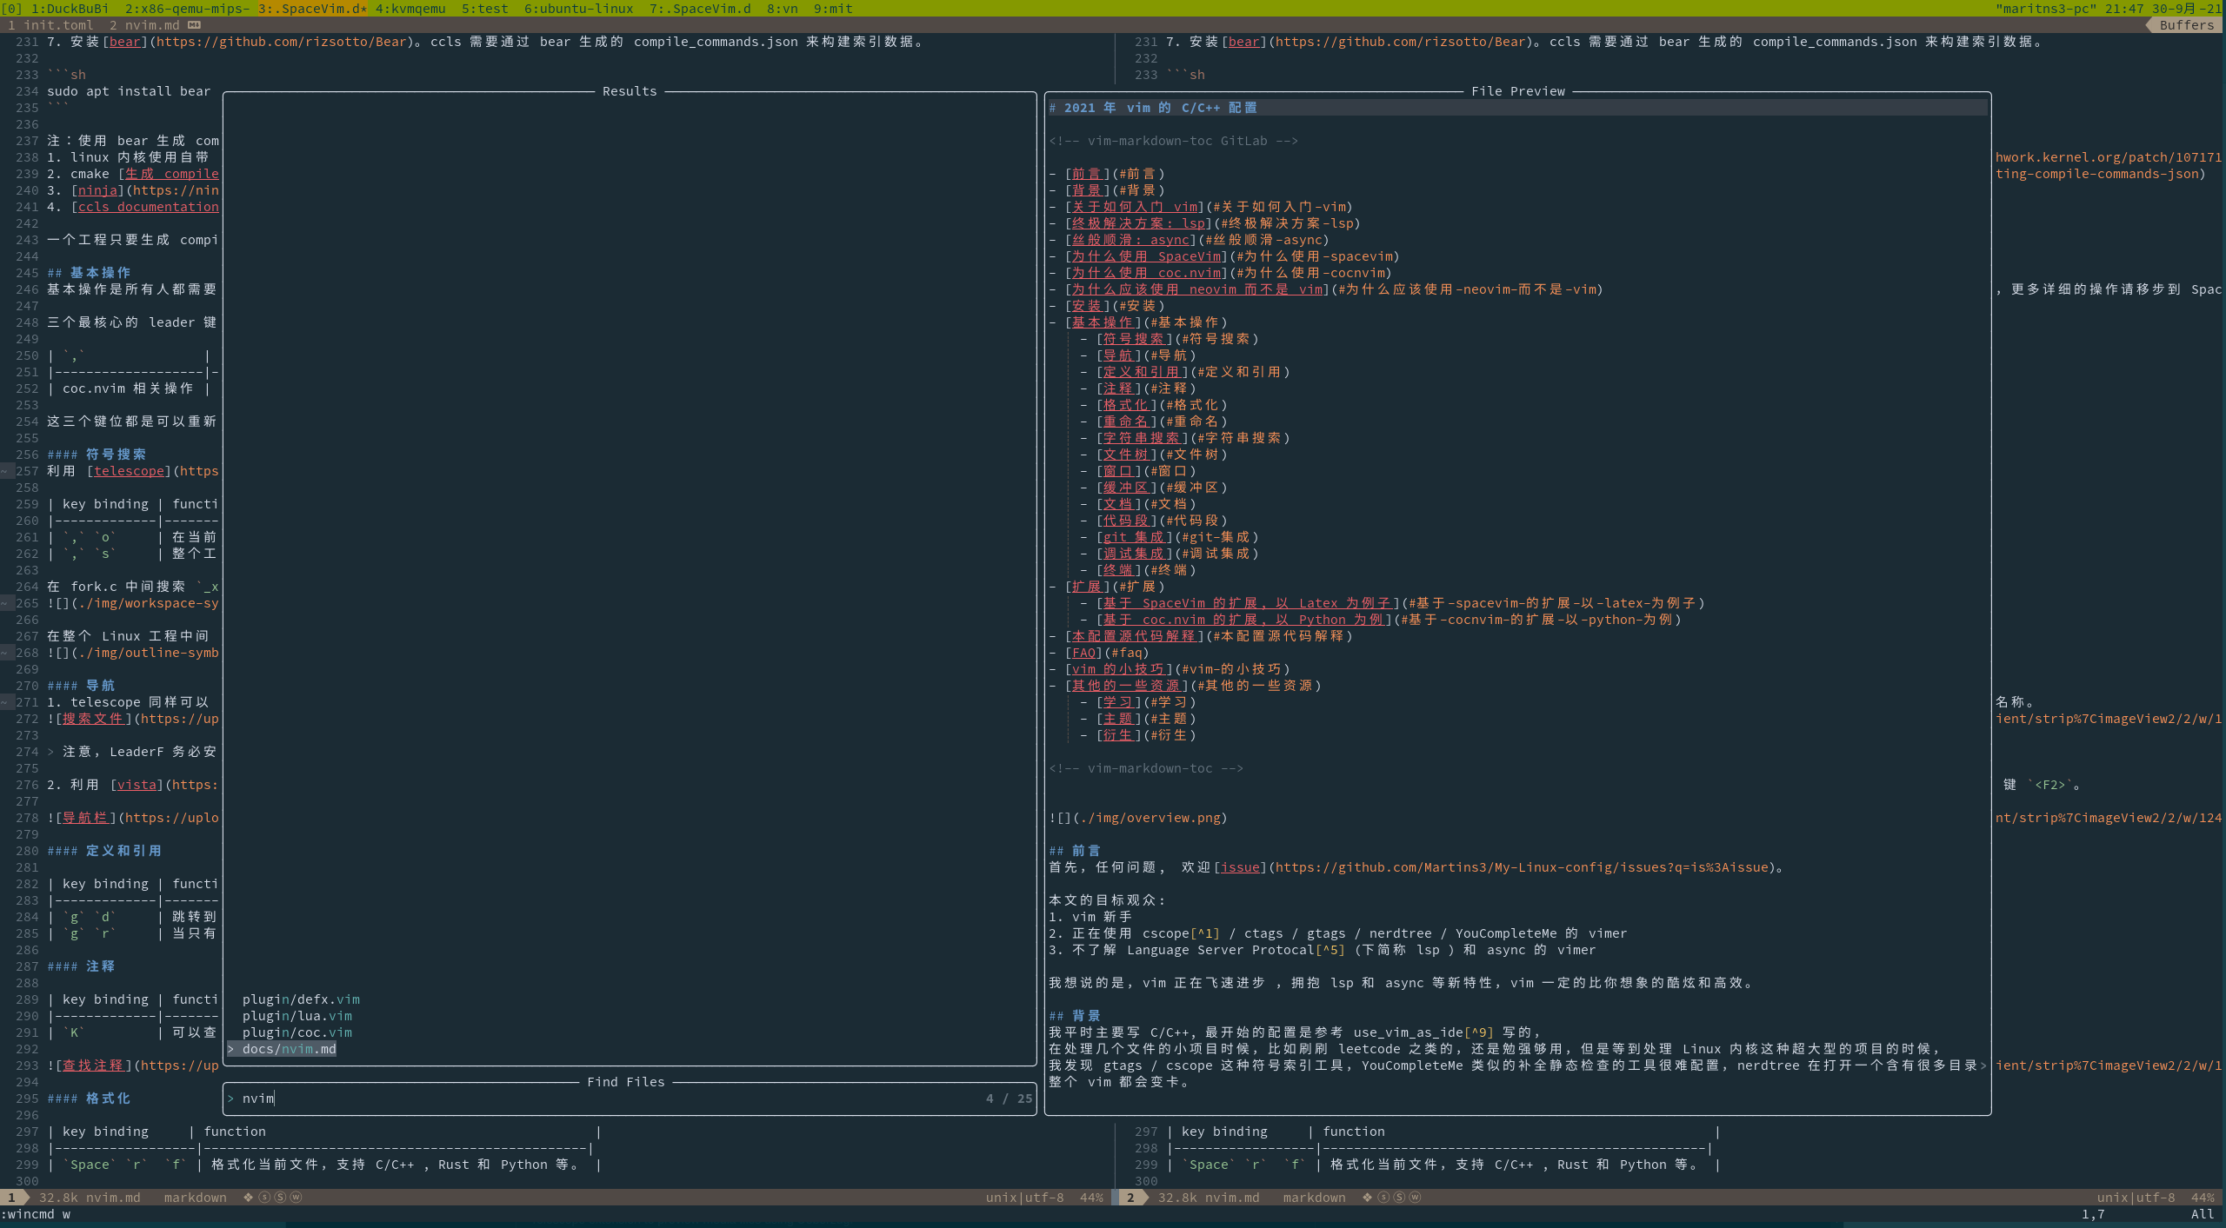Switch to tmux window 5:test
Viewport: 2226px width, 1228px height.
point(485,9)
